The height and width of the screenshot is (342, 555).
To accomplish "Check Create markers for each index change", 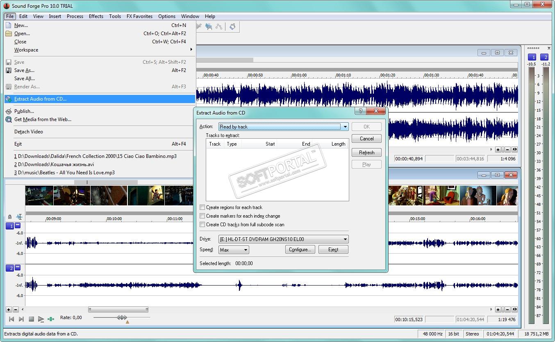I will coord(202,216).
